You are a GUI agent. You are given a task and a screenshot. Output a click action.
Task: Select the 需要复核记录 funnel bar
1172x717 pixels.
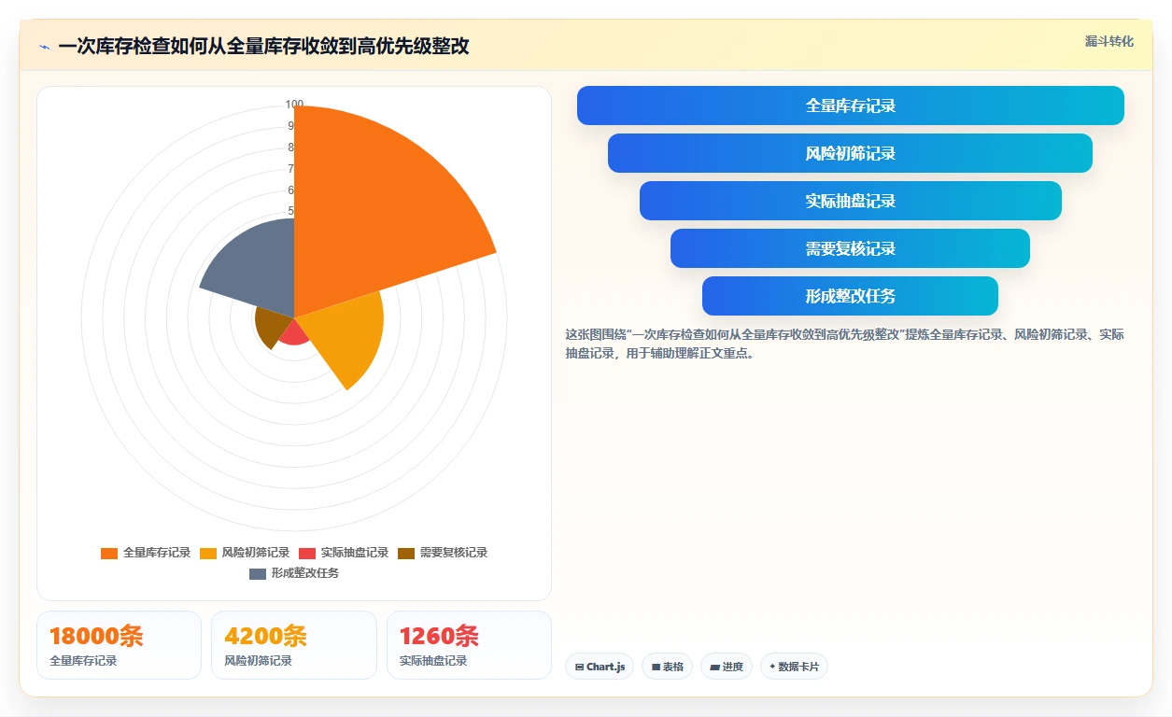click(x=851, y=248)
